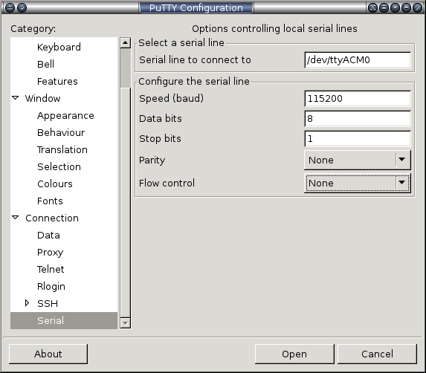Viewport: 426px width, 373px height.
Task: Select the Appearance category
Action: click(65, 116)
